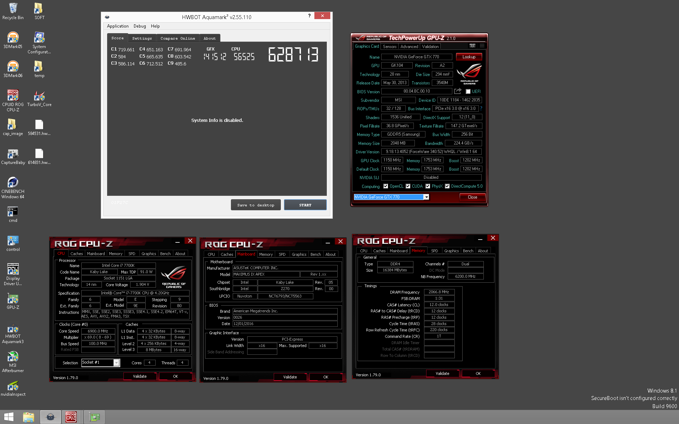Viewport: 679px width, 424px height.
Task: Click OK in Mainboard CPU-Z window
Action: 326,377
